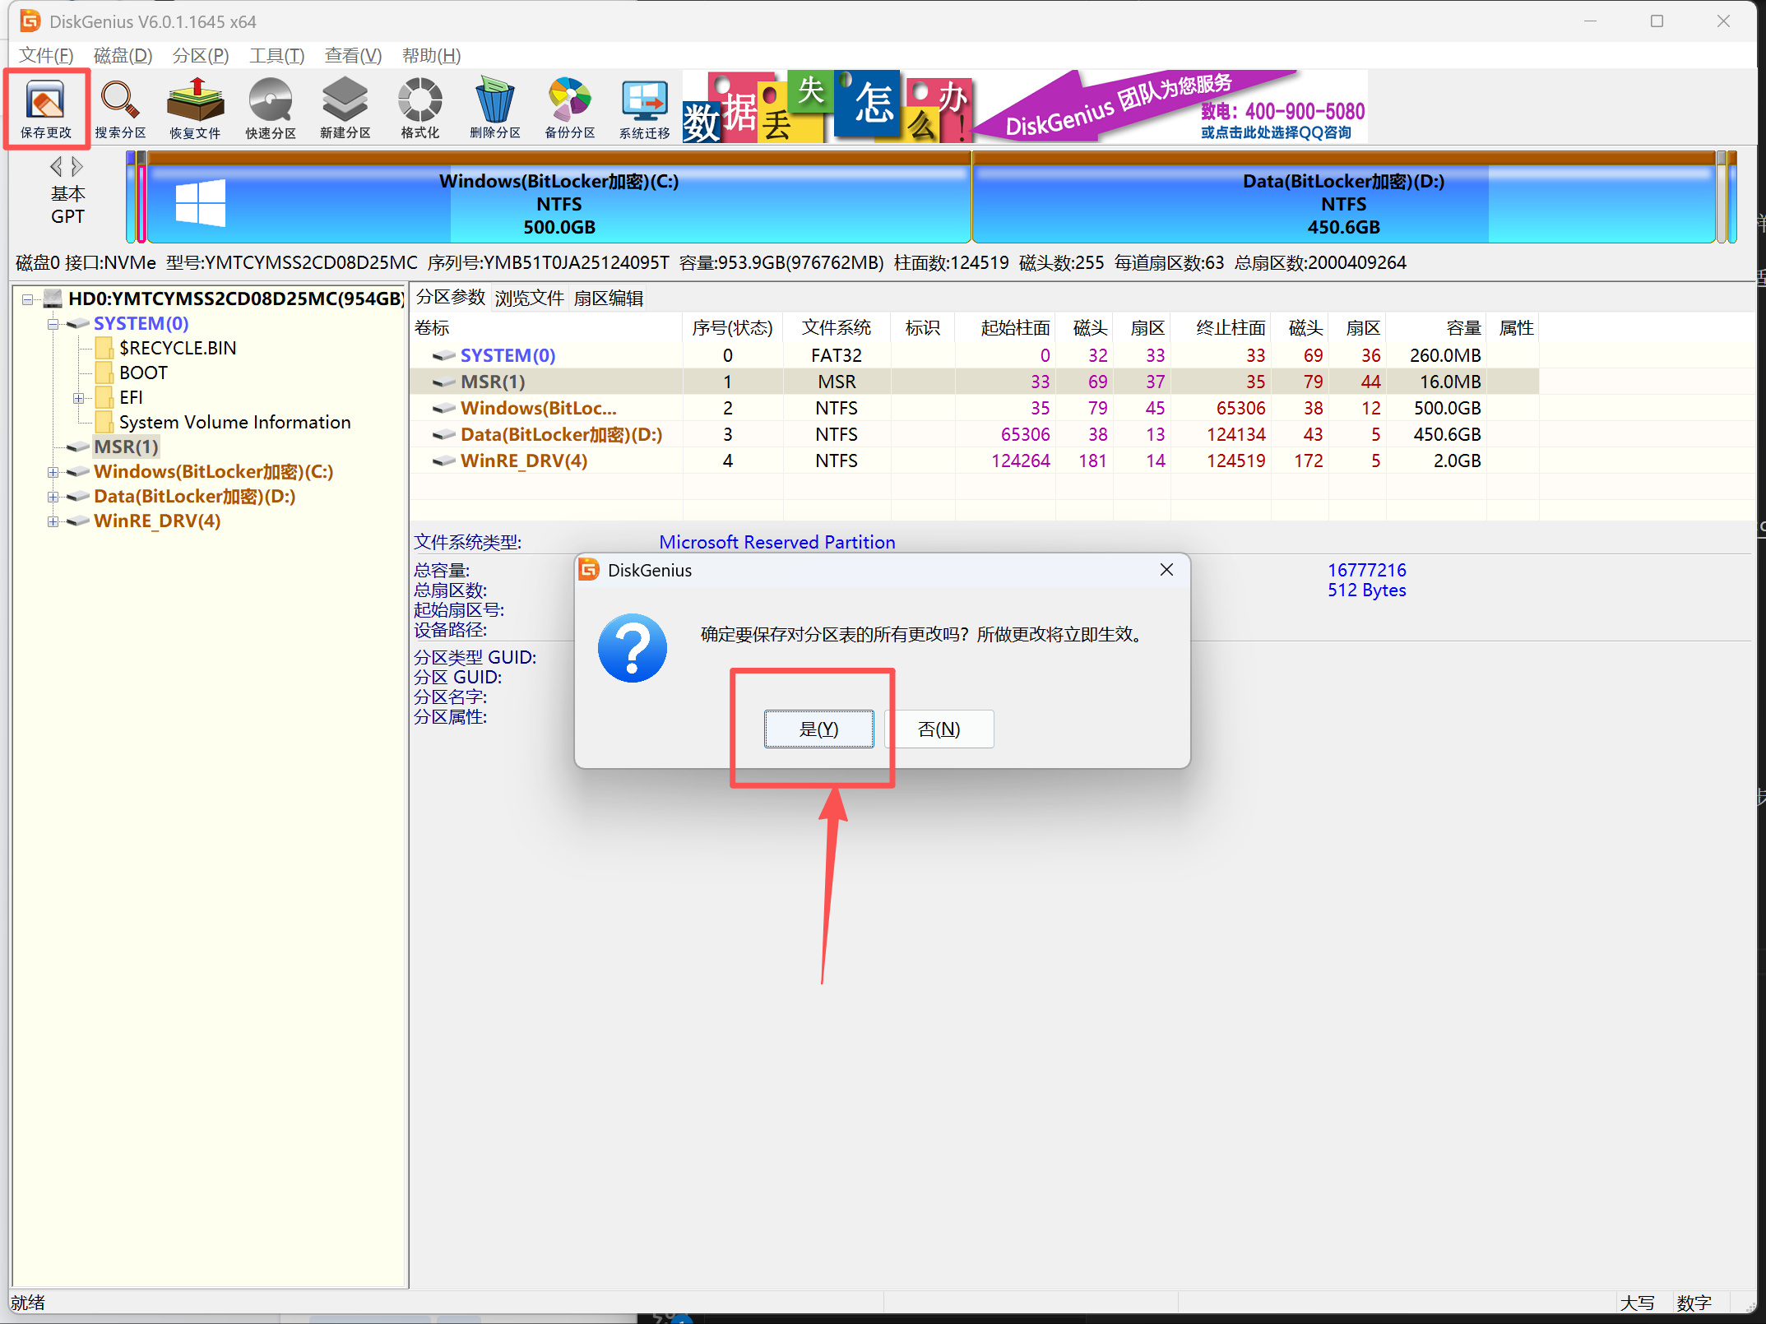This screenshot has height=1324, width=1766.
Task: Confirm with the 是(Y) button
Action: point(818,729)
